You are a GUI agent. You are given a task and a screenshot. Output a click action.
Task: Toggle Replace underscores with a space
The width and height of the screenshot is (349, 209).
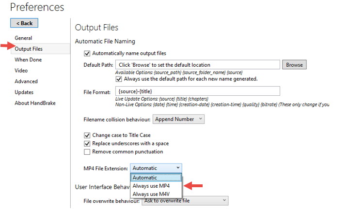click(x=87, y=144)
